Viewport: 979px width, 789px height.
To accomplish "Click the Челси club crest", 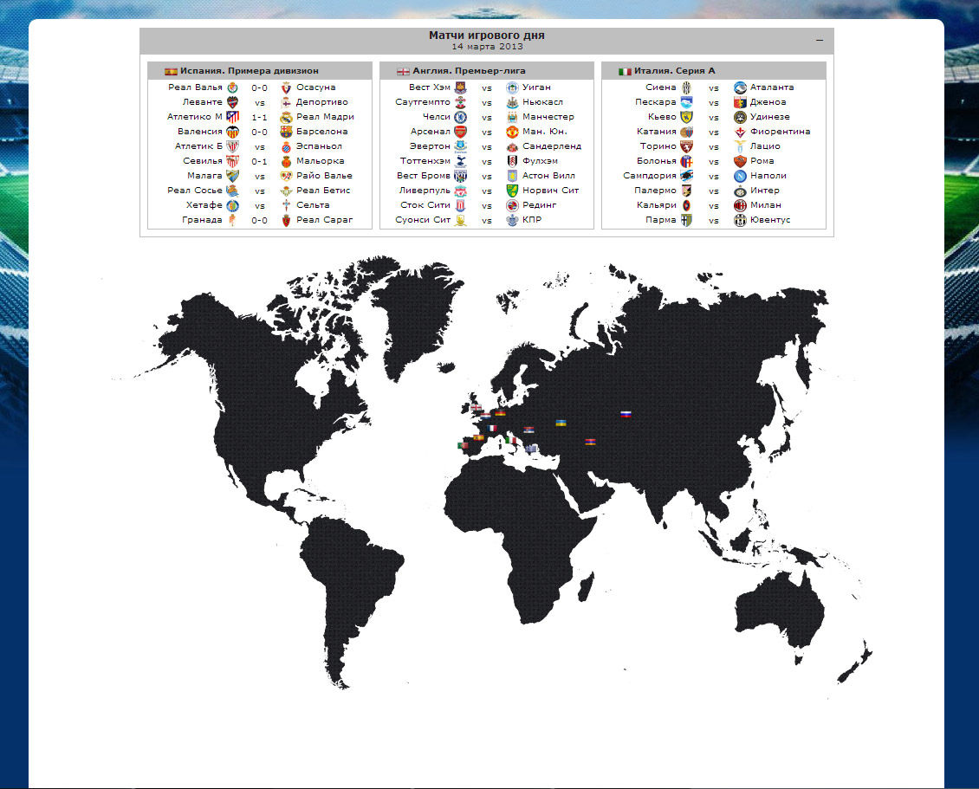I will pos(460,117).
